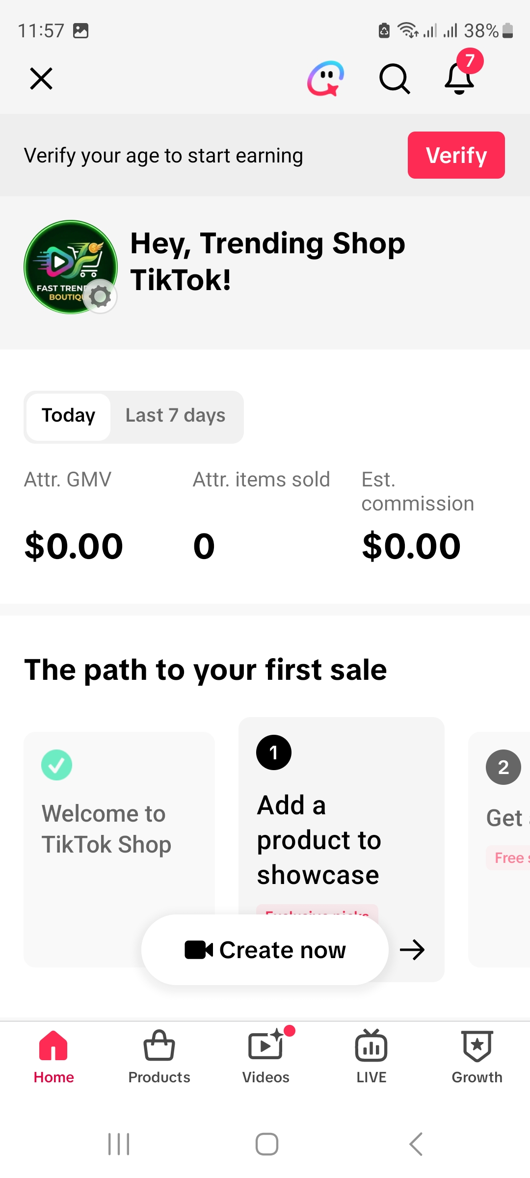Viewport: 530px width, 1178px height.
Task: Open the AI assistant chat icon
Action: point(325,79)
